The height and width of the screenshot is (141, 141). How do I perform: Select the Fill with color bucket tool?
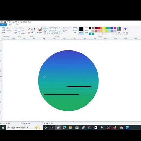pos(32,29)
